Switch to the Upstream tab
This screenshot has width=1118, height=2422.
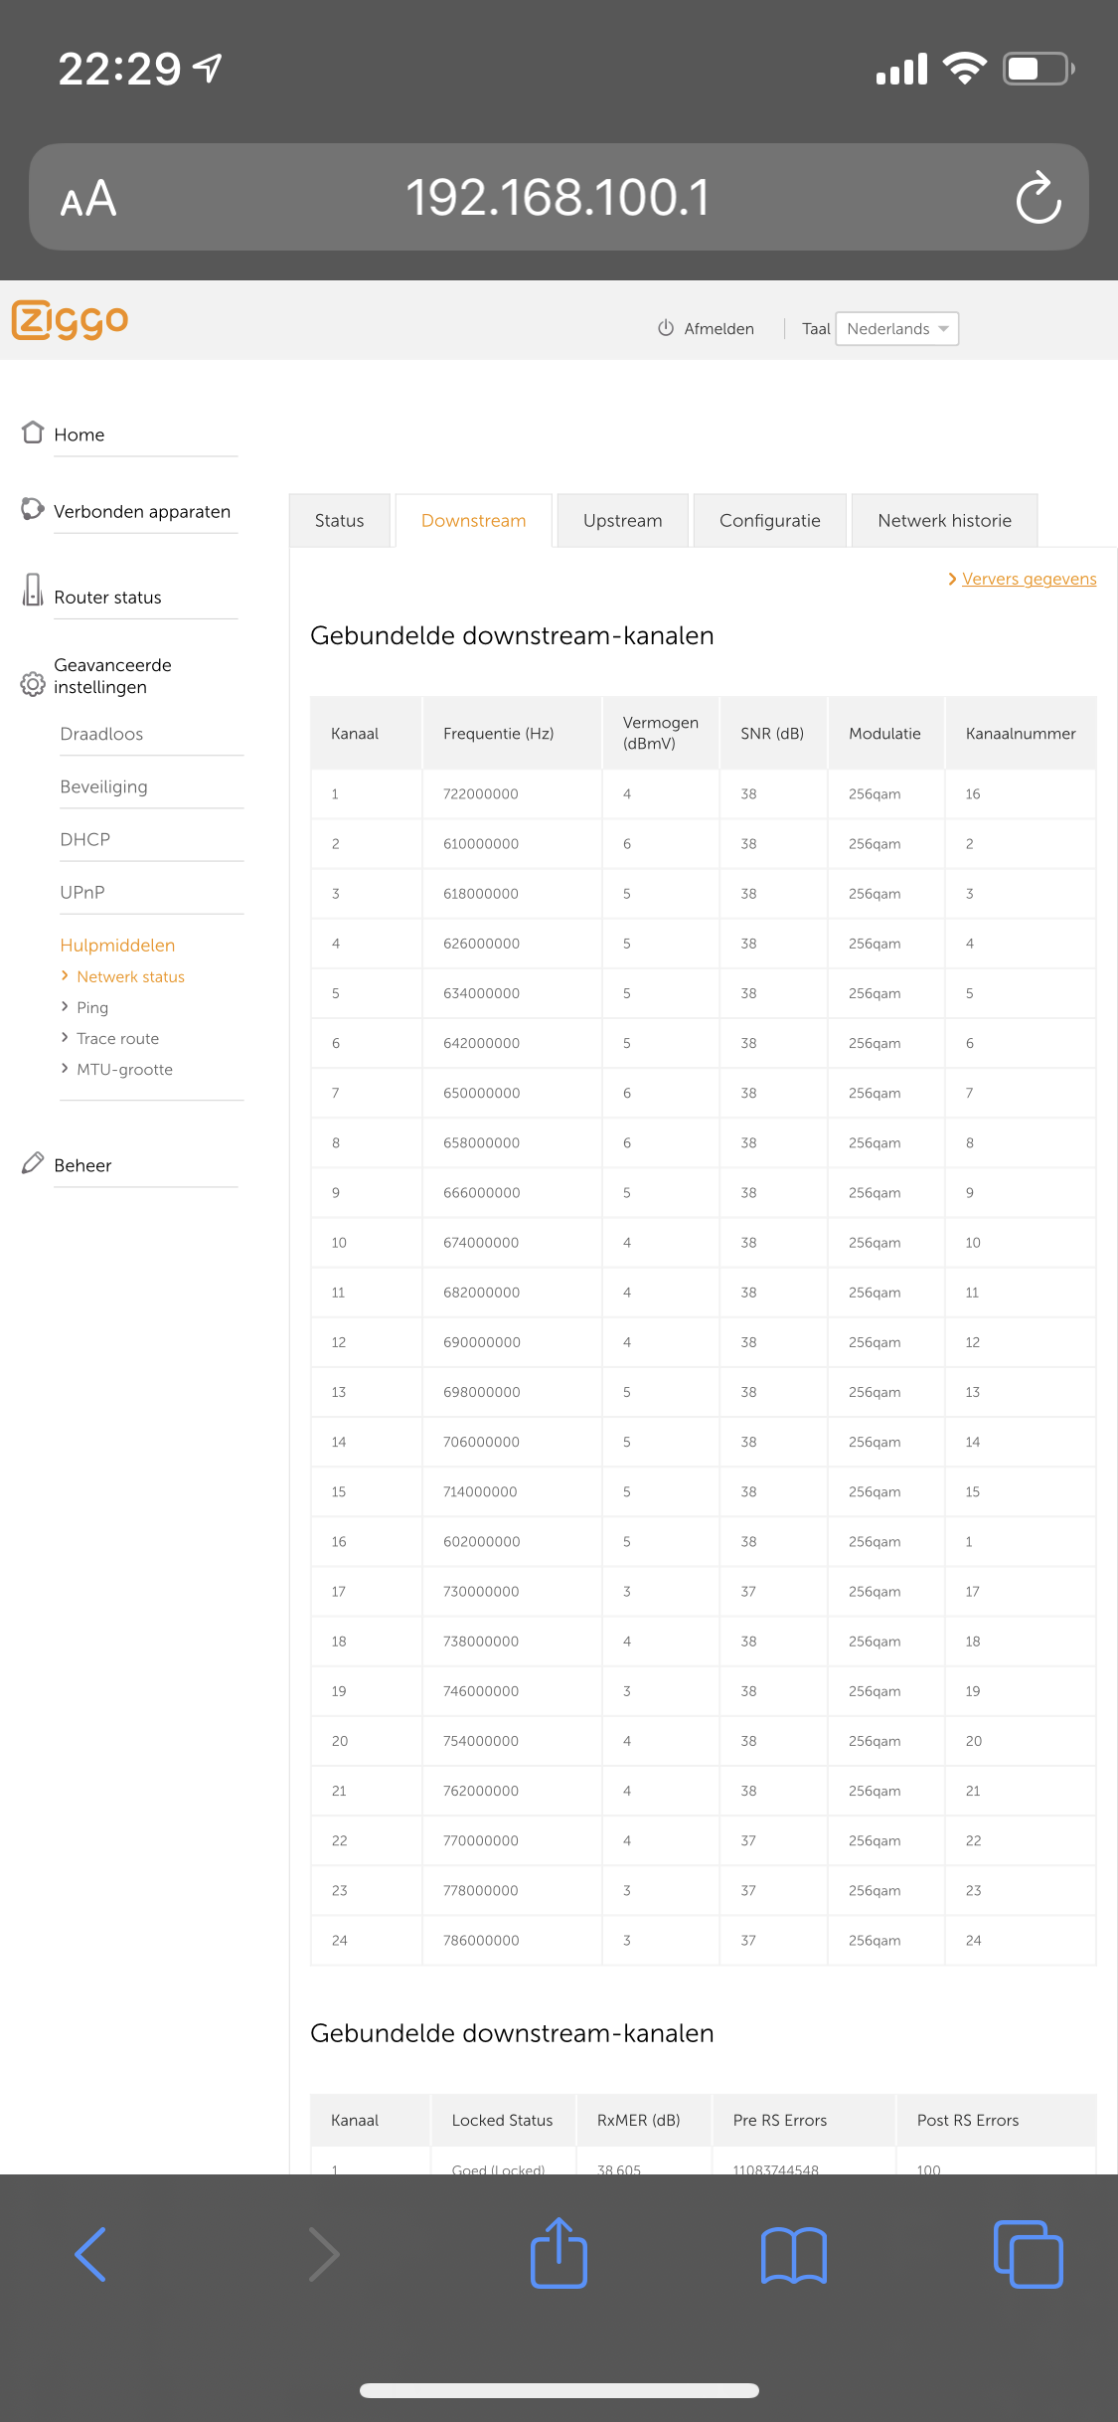pyautogui.click(x=622, y=521)
